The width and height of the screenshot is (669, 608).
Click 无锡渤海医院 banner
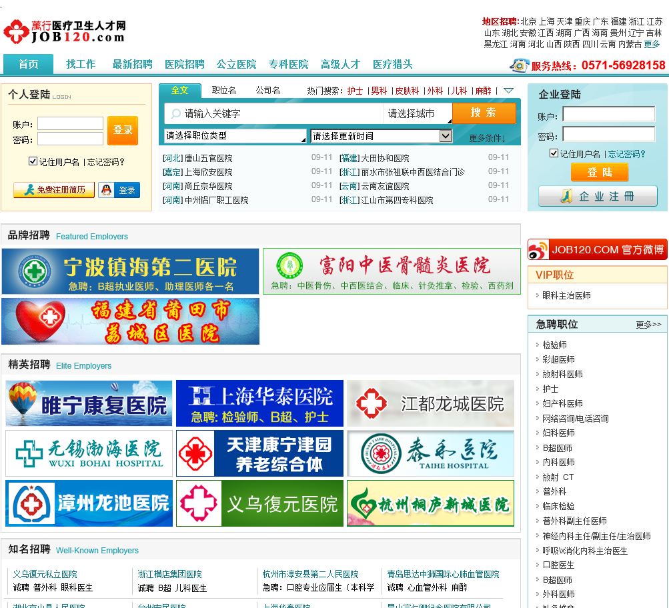click(89, 453)
